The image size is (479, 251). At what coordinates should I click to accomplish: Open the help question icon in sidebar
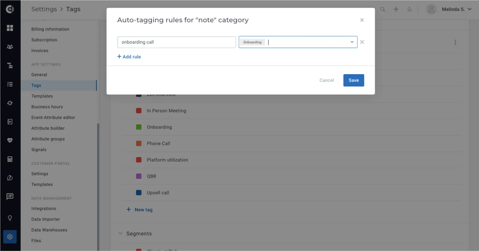[x=10, y=178]
